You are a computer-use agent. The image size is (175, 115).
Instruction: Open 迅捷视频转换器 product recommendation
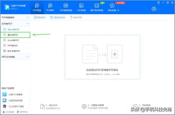(15, 100)
